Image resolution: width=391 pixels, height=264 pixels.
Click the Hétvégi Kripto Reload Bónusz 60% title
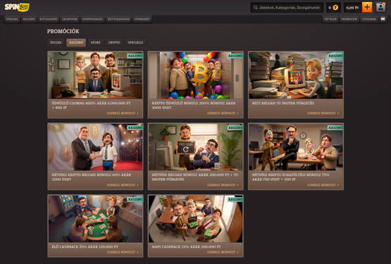92,177
